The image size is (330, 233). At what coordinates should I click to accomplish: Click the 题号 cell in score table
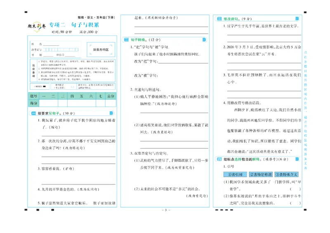[x=33, y=96]
